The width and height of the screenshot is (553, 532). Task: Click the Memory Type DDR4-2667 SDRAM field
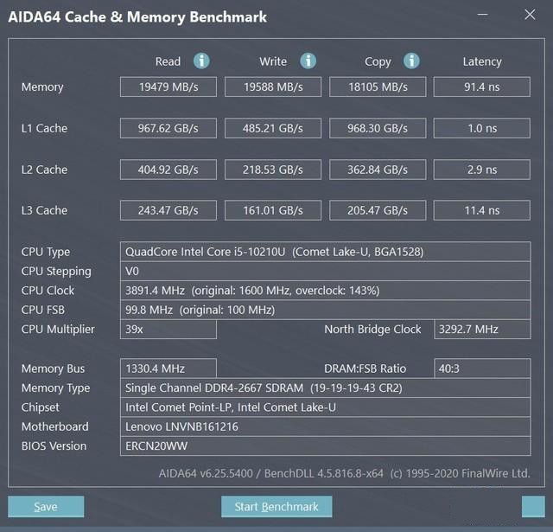[326, 388]
